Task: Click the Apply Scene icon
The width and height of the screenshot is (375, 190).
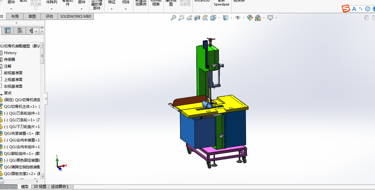Action: 258,18
